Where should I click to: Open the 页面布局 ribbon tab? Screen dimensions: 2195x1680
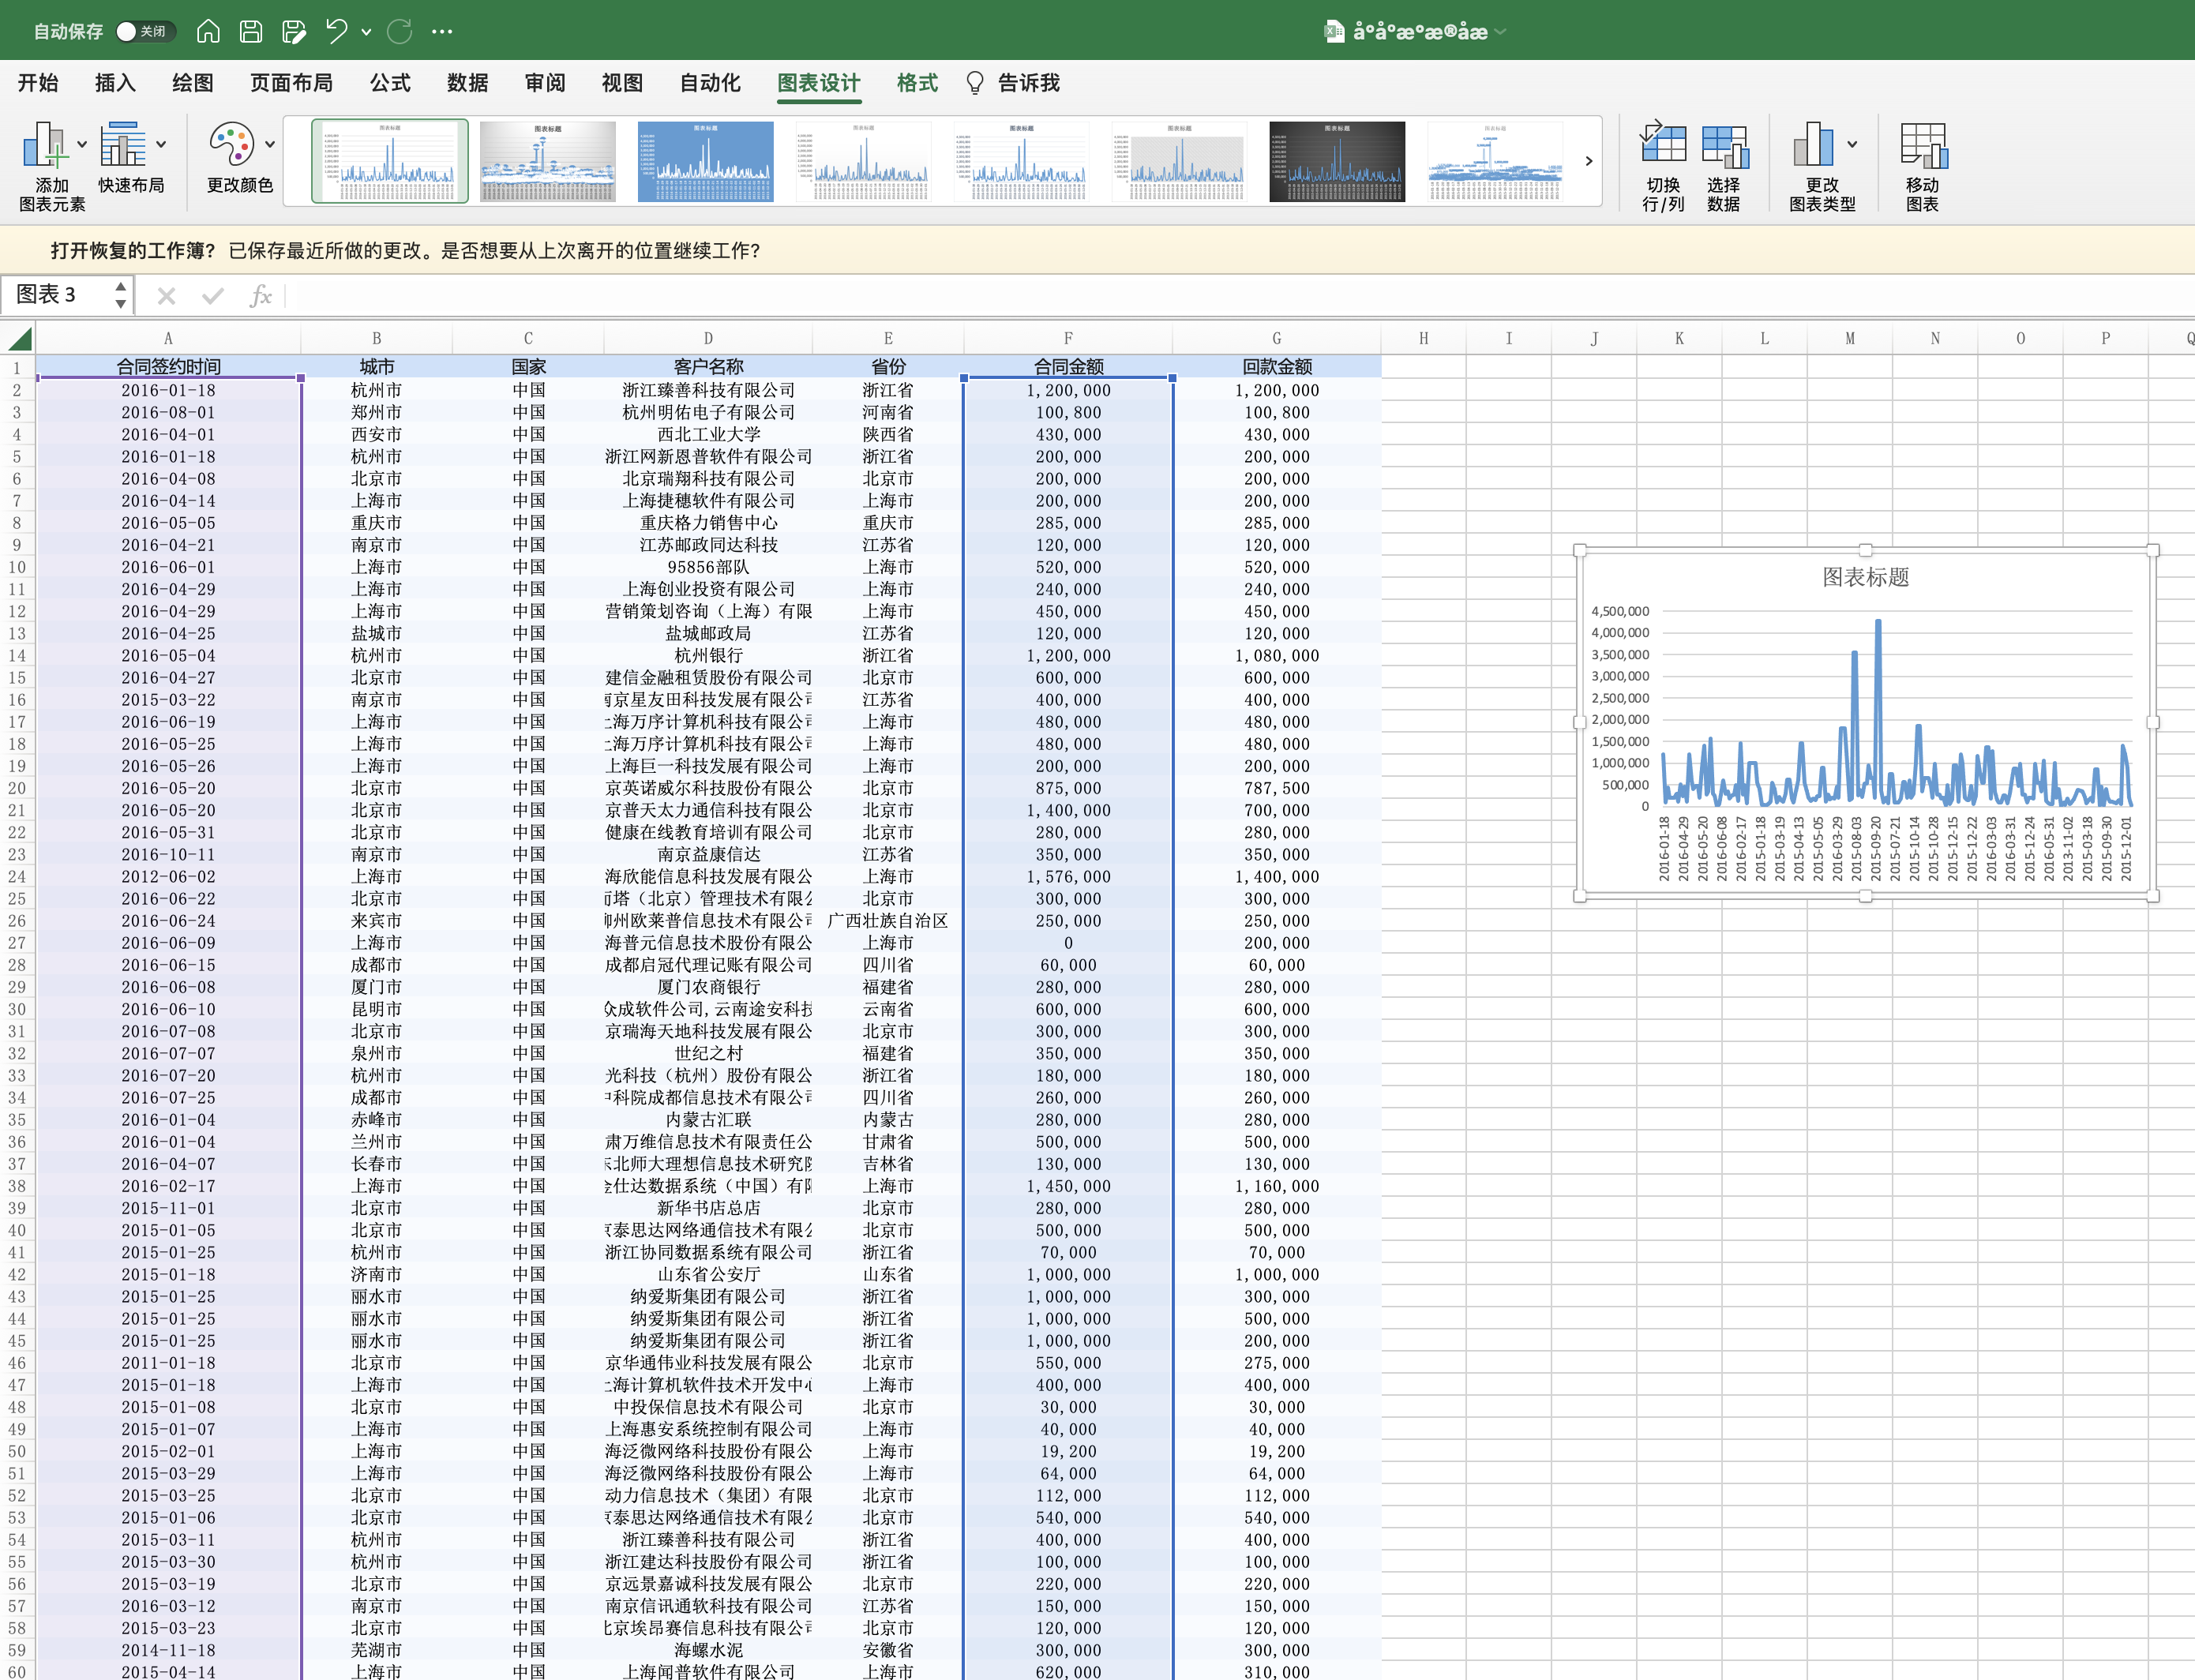pos(291,83)
